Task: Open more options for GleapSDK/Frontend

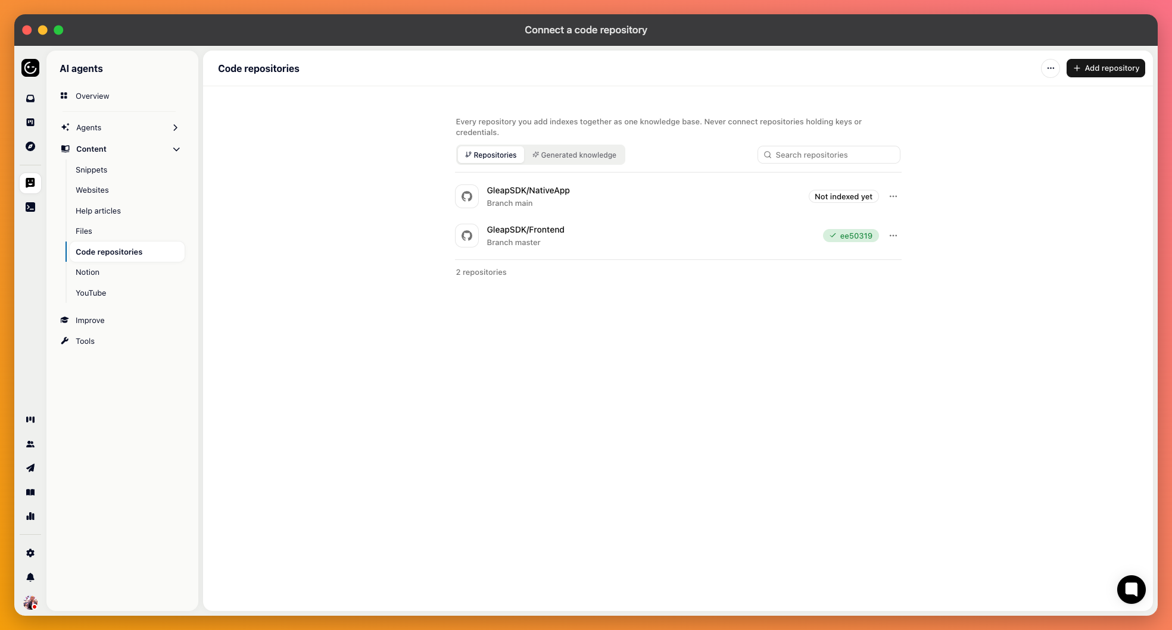Action: point(893,236)
